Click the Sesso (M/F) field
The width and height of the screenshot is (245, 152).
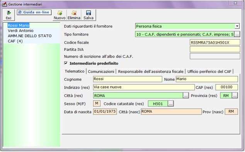pyautogui.click(x=97, y=104)
